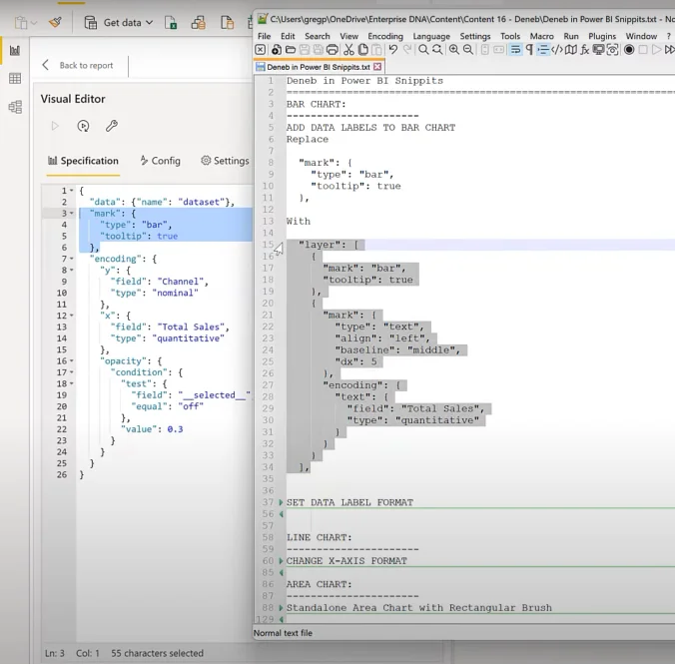Switch to Table view in the sidebar

point(15,78)
